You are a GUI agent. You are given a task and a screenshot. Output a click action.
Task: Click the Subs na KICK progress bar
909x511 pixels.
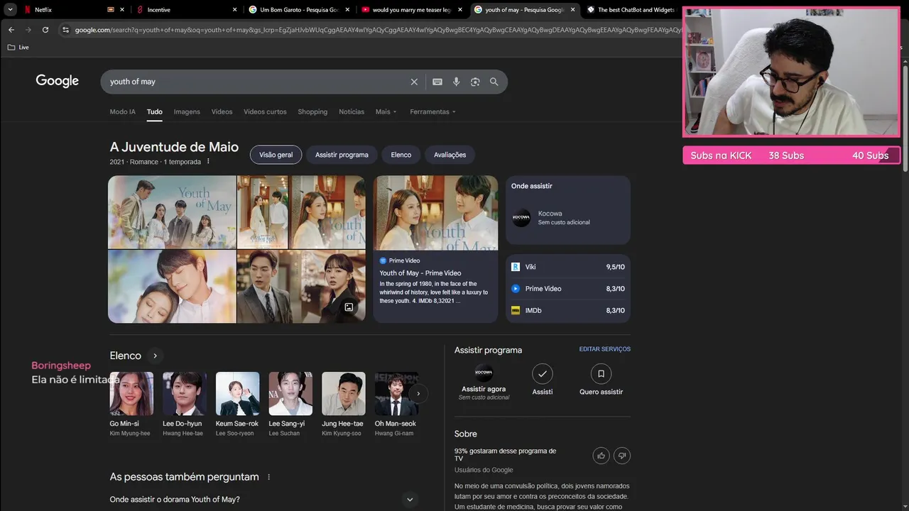pyautogui.click(x=791, y=155)
